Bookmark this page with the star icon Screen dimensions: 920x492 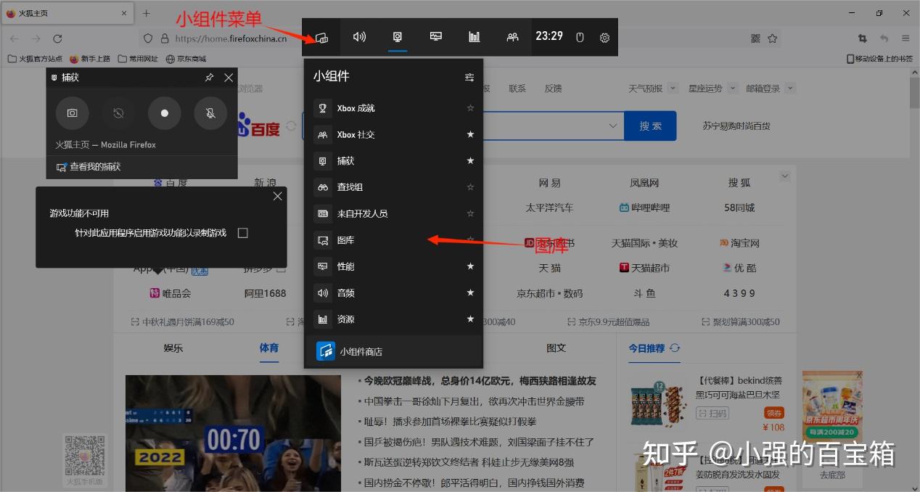773,38
